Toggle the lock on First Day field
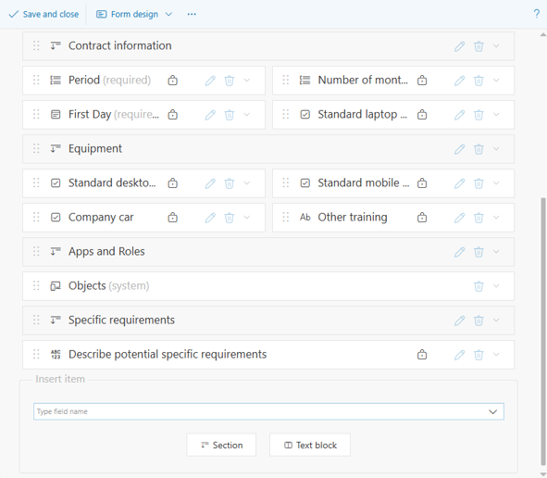Viewport: 547px width, 478px height. point(173,115)
